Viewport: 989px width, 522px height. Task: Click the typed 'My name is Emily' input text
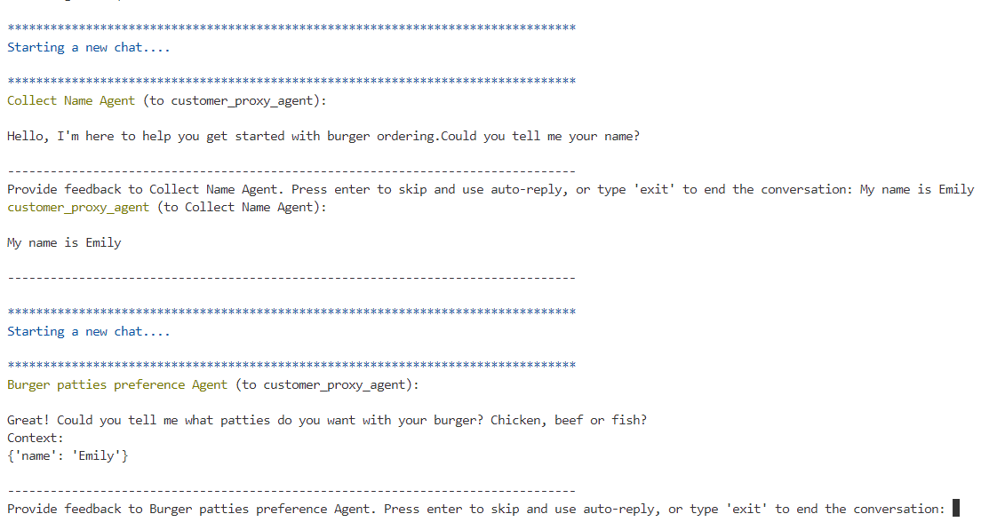point(917,190)
